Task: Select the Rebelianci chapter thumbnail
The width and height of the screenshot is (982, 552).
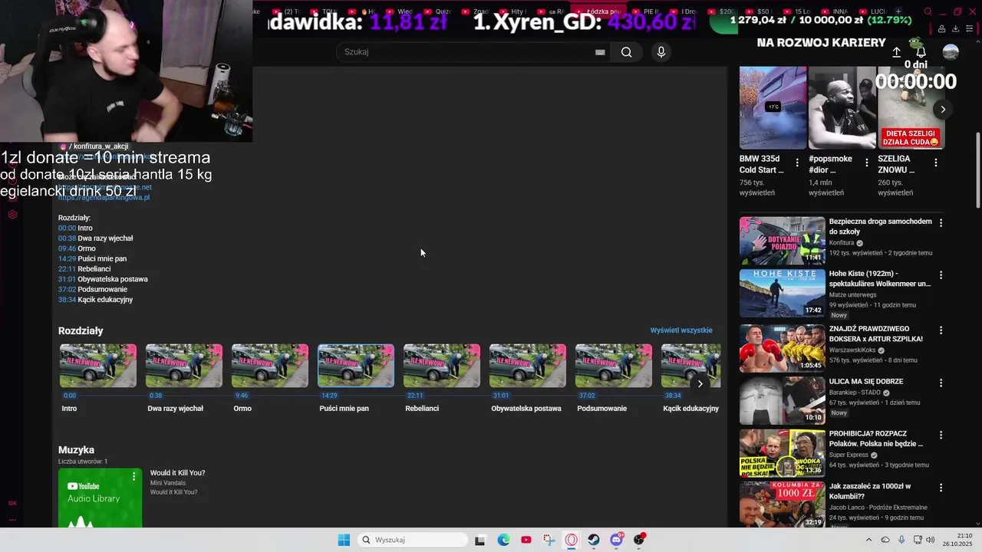Action: (442, 366)
